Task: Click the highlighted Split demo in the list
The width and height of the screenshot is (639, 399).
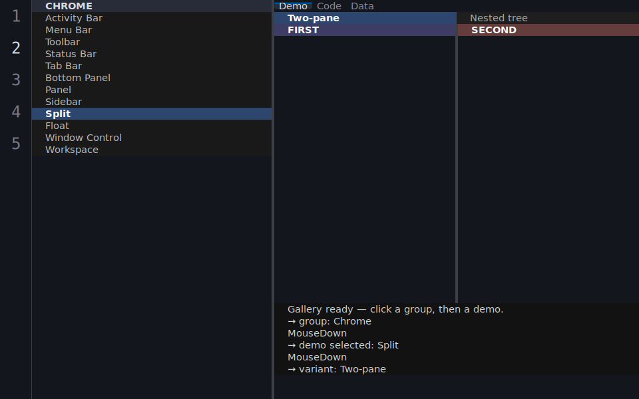Action: pyautogui.click(x=152, y=114)
